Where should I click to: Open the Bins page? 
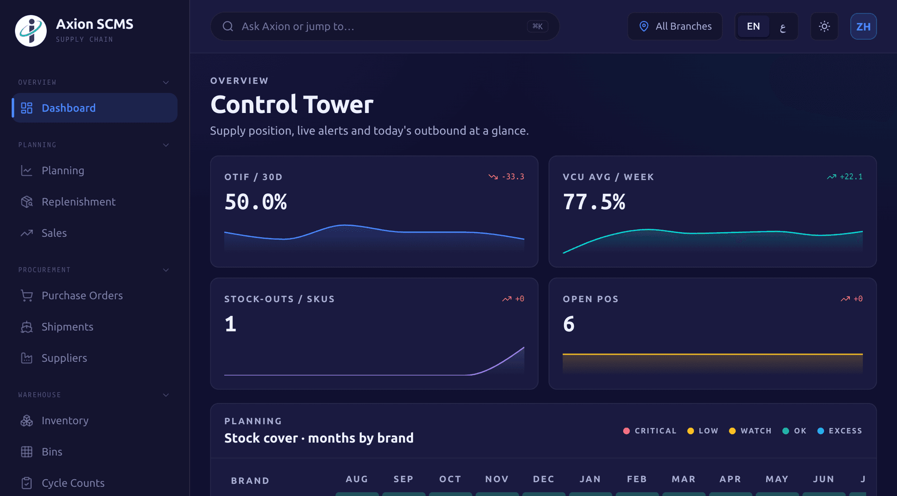94,452
